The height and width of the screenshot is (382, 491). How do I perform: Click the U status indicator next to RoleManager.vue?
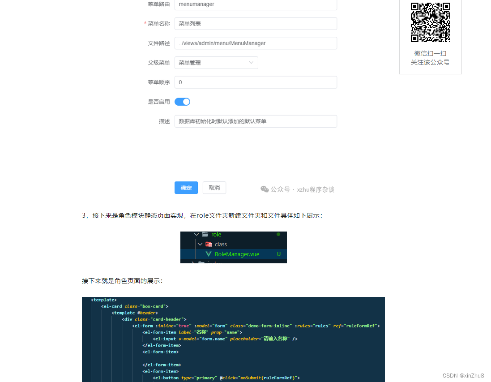click(278, 254)
